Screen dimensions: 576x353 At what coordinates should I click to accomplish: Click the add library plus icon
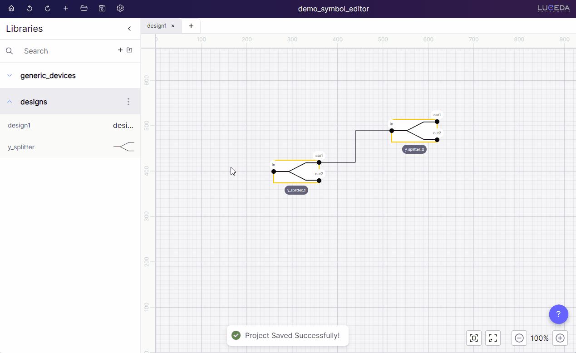[120, 50]
